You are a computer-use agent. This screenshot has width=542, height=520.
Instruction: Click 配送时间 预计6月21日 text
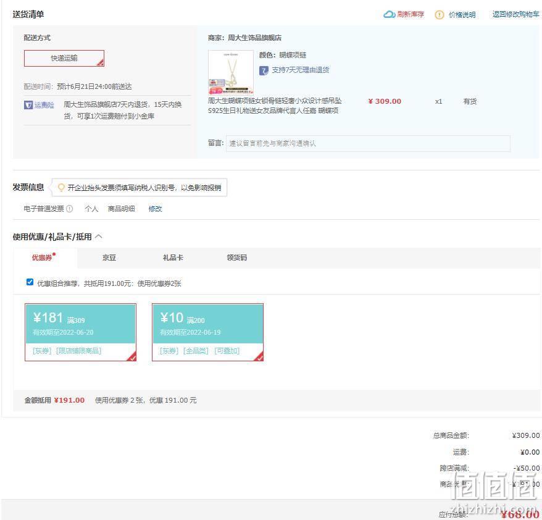point(78,86)
